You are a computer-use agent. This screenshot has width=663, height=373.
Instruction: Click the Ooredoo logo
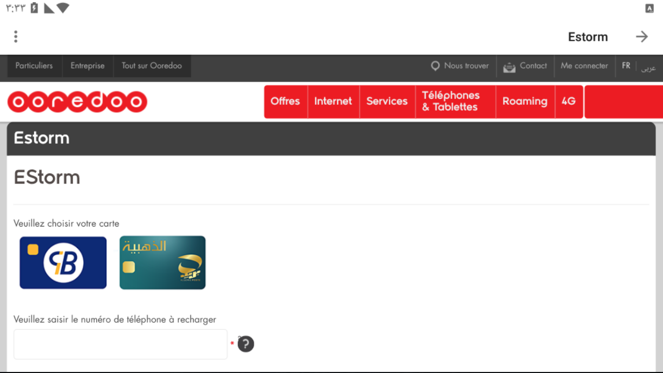pyautogui.click(x=77, y=102)
